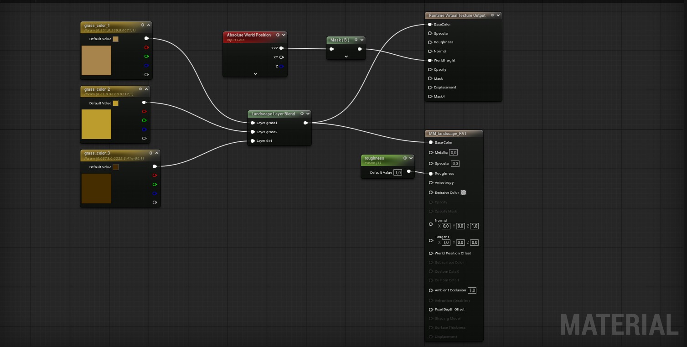Expand the Mask (B) header chevron
The image size is (687, 347).
point(362,40)
